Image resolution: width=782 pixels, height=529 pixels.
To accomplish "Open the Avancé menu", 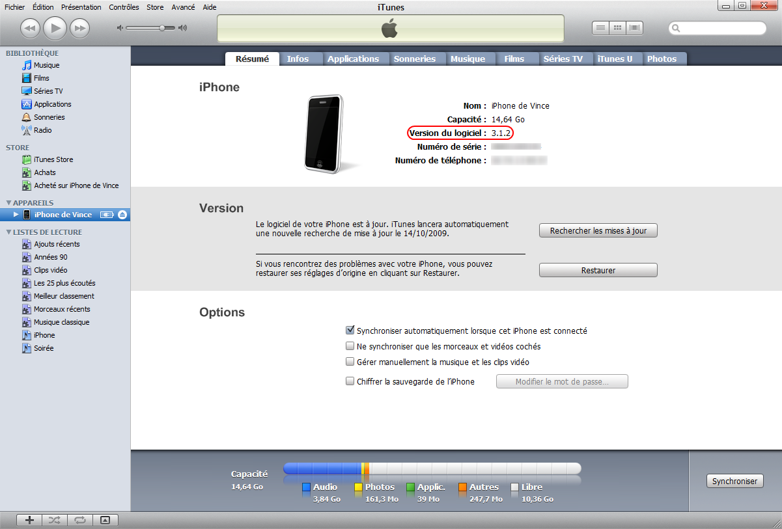I will coord(183,7).
